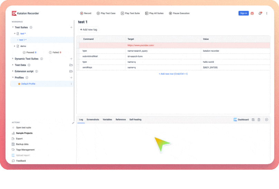
Task: Show Profiles info icon
Action: coord(27,78)
